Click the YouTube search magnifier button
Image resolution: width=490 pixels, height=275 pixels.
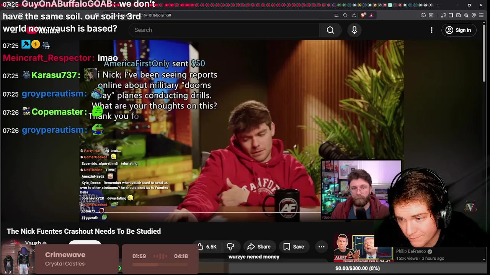330,30
